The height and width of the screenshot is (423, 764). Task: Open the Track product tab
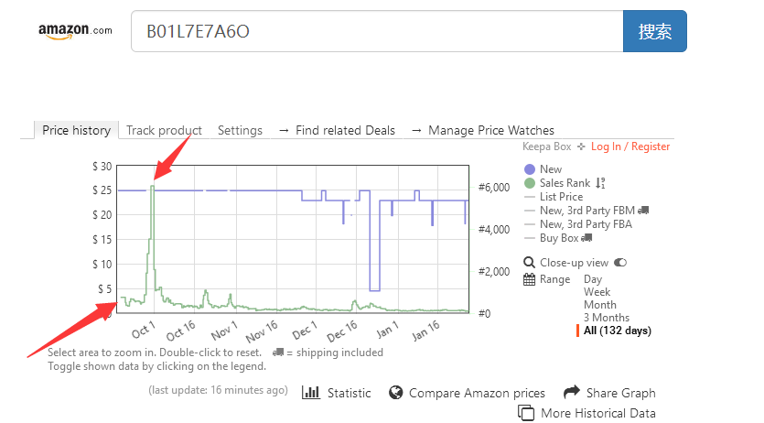click(x=164, y=130)
